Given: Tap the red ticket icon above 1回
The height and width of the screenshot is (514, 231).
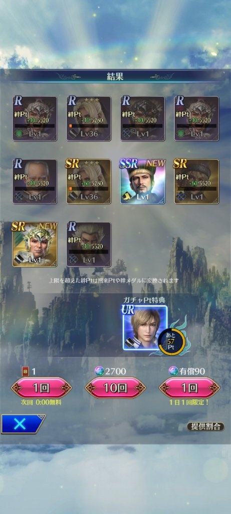Looking at the screenshot, I should 25,371.
